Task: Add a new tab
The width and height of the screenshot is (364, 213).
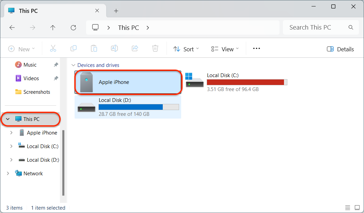Action: [116, 11]
